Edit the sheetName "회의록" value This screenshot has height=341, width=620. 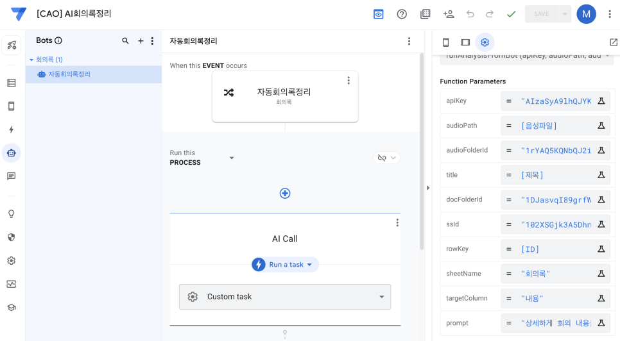[x=556, y=274]
